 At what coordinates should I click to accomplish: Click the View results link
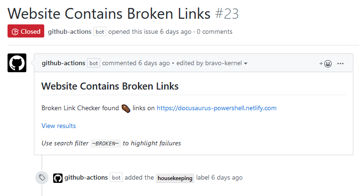pyautogui.click(x=58, y=126)
